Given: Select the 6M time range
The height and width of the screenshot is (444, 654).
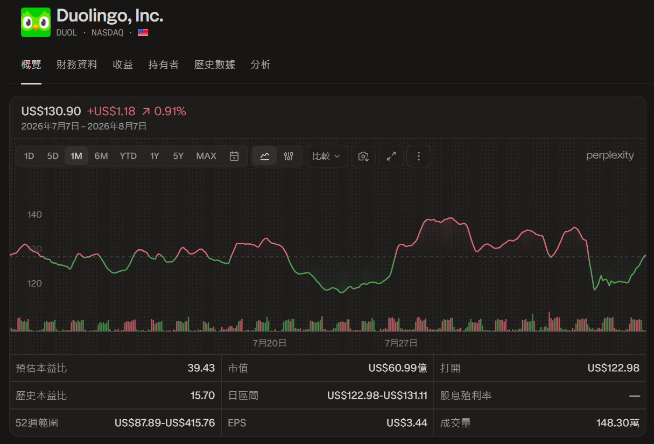Looking at the screenshot, I should click(101, 156).
